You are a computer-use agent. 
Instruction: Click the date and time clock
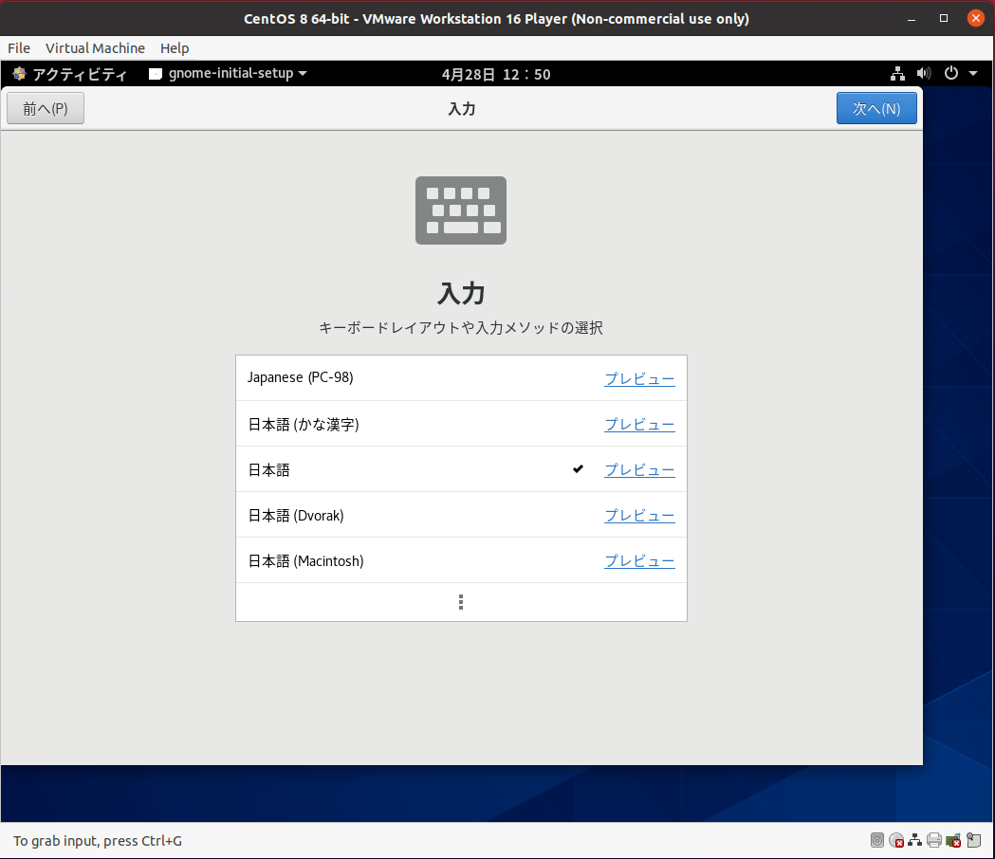pos(496,74)
